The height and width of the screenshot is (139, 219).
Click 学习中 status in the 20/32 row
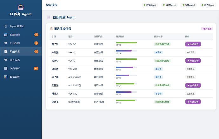(x=158, y=77)
